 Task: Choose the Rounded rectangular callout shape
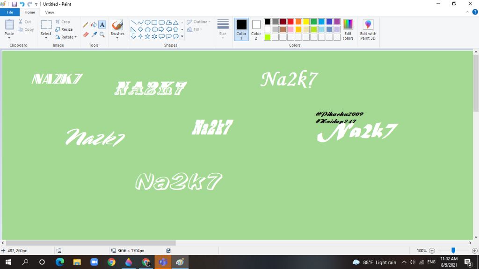coord(161,36)
